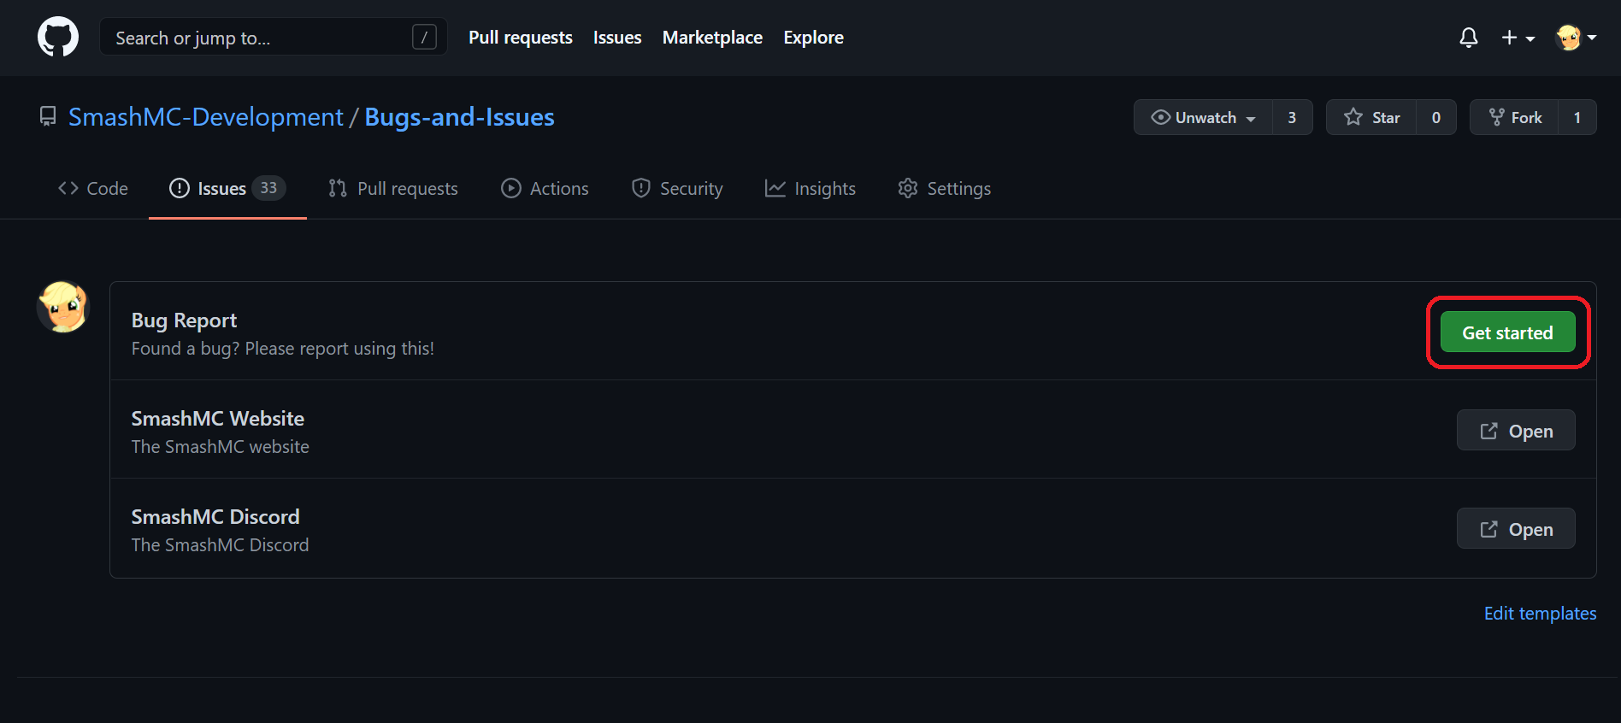Image resolution: width=1621 pixels, height=723 pixels.
Task: Click the repository book icon
Action: 48,116
